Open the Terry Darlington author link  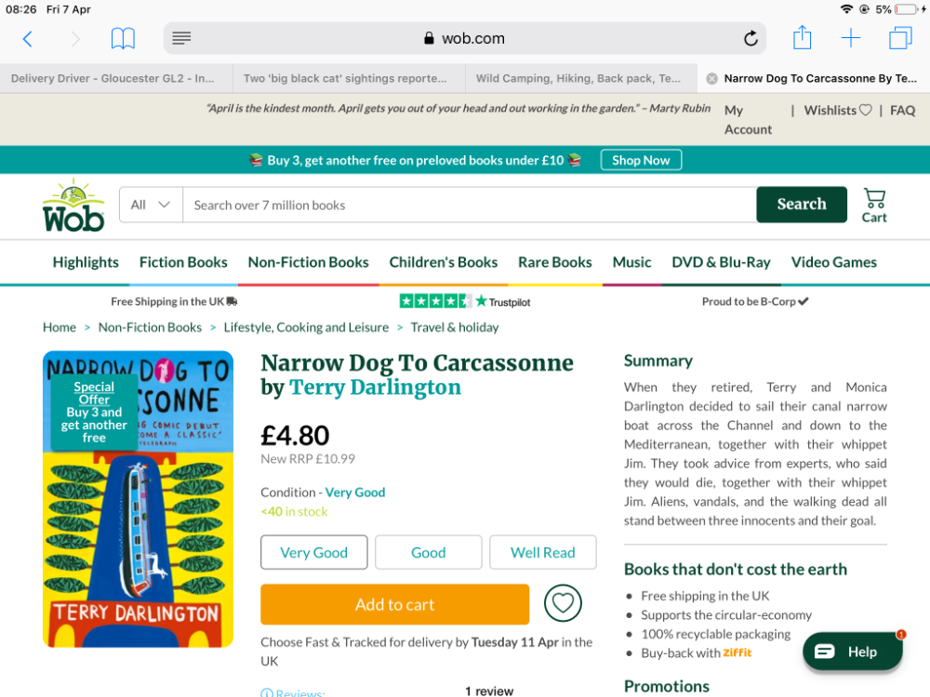tap(375, 387)
